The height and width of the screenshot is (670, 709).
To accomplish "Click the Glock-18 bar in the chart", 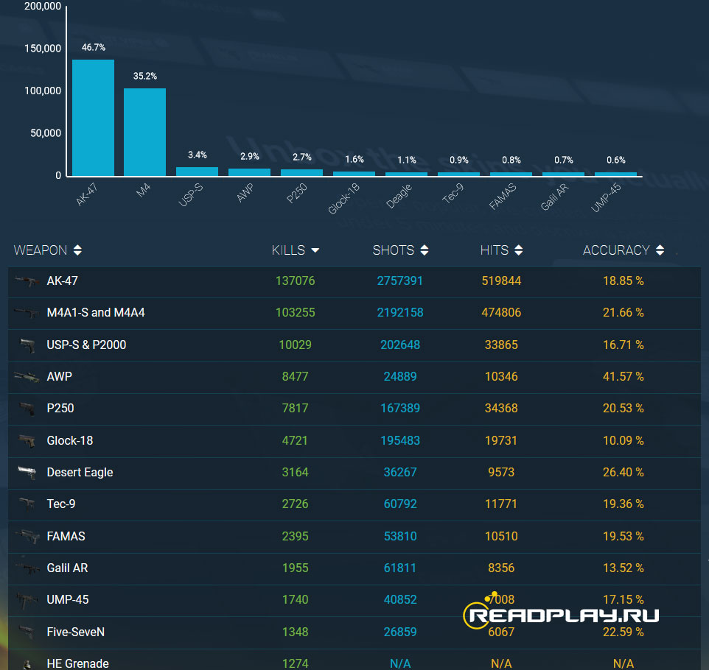I will (x=354, y=174).
